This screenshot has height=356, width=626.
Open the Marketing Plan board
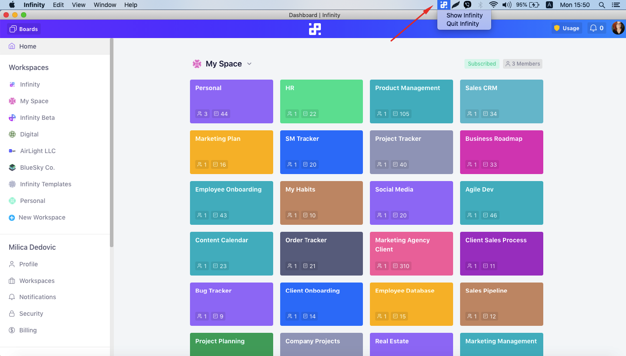click(232, 152)
